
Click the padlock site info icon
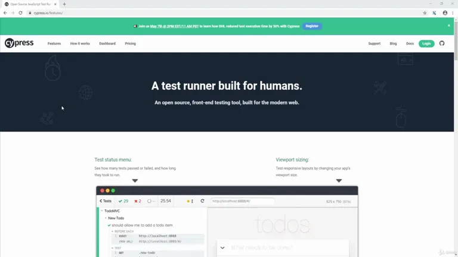(30, 13)
